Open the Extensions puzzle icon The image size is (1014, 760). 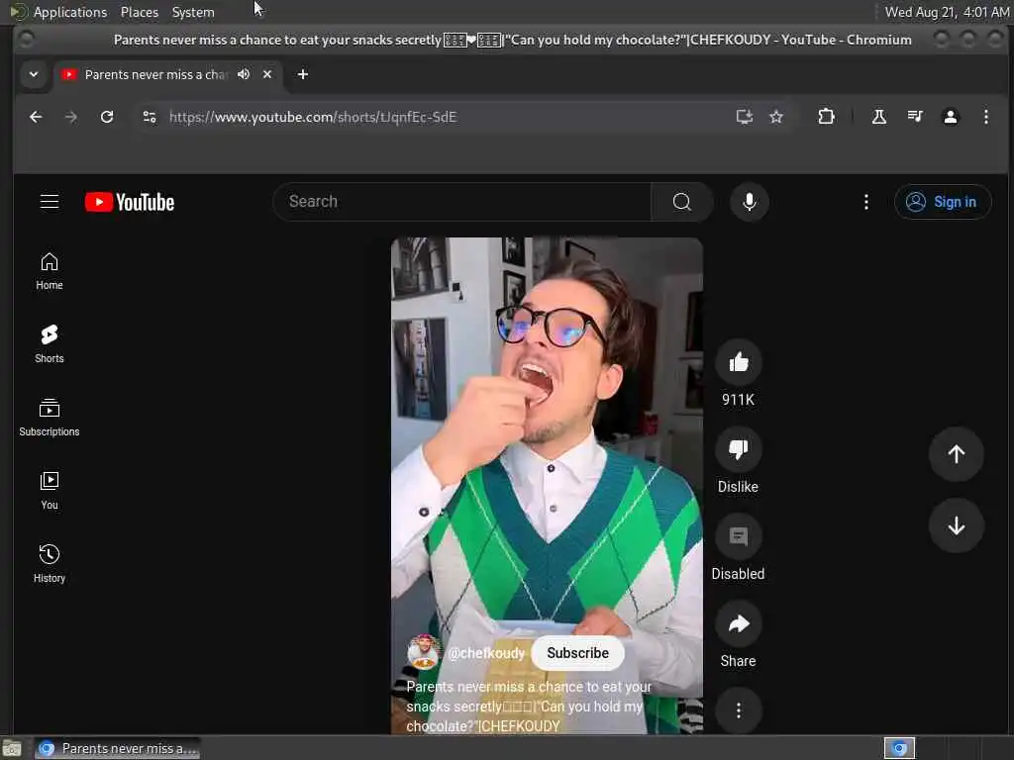pos(826,117)
